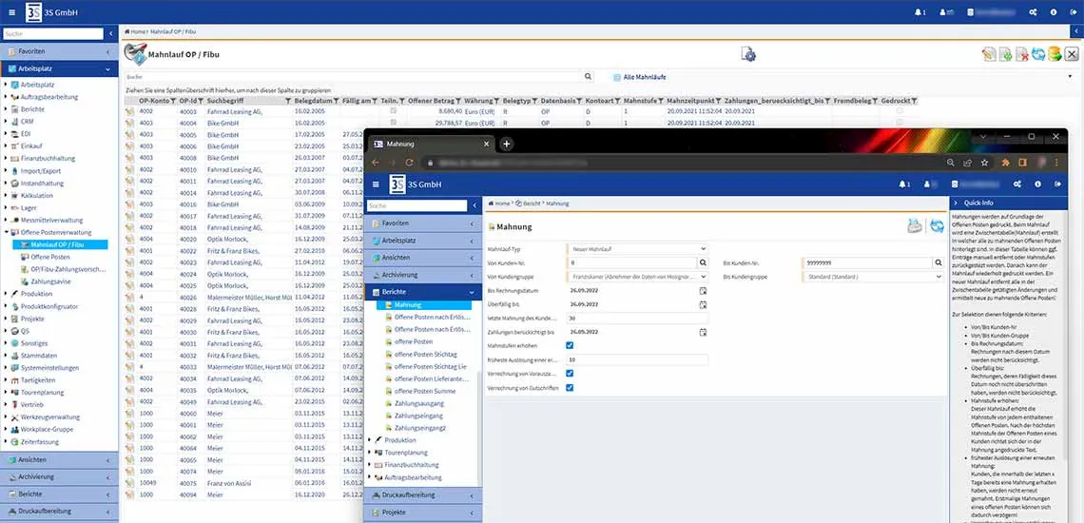Select Offene Posten in the sidebar tree
The height and width of the screenshot is (523, 1084).
point(49,257)
